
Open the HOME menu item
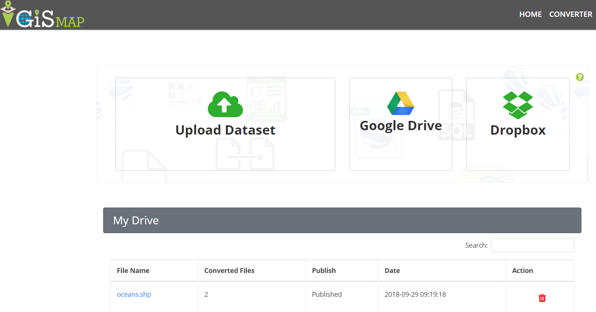tap(530, 14)
